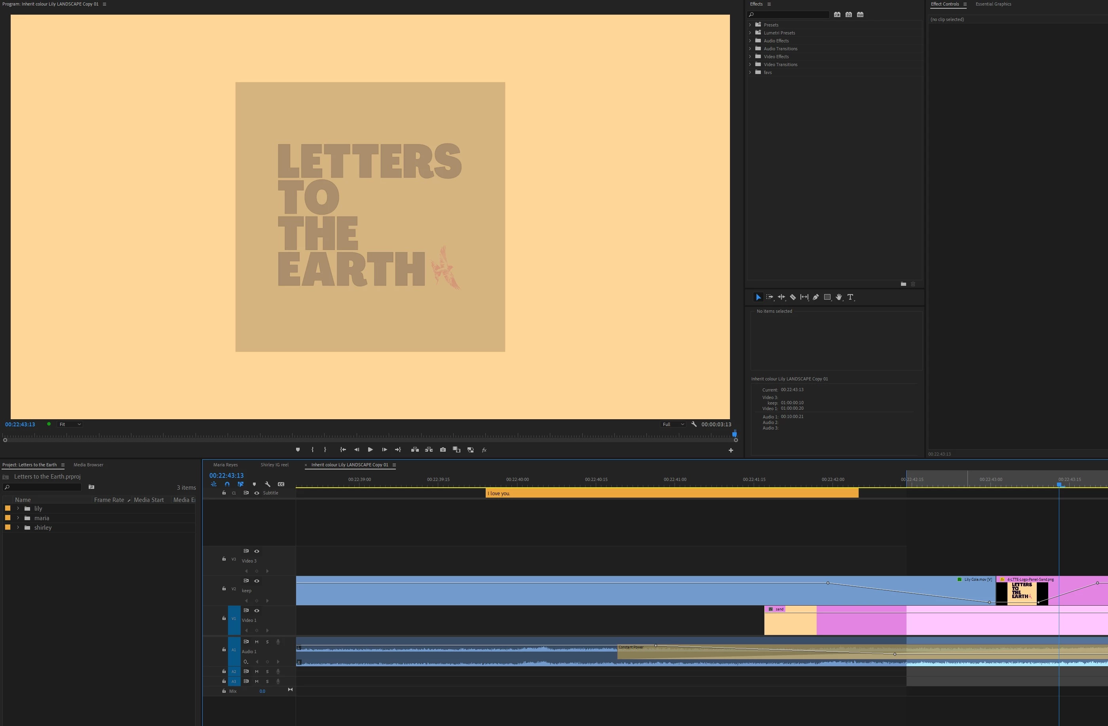This screenshot has width=1108, height=726.
Task: Open the Fit zoom level dropdown
Action: tap(70, 424)
